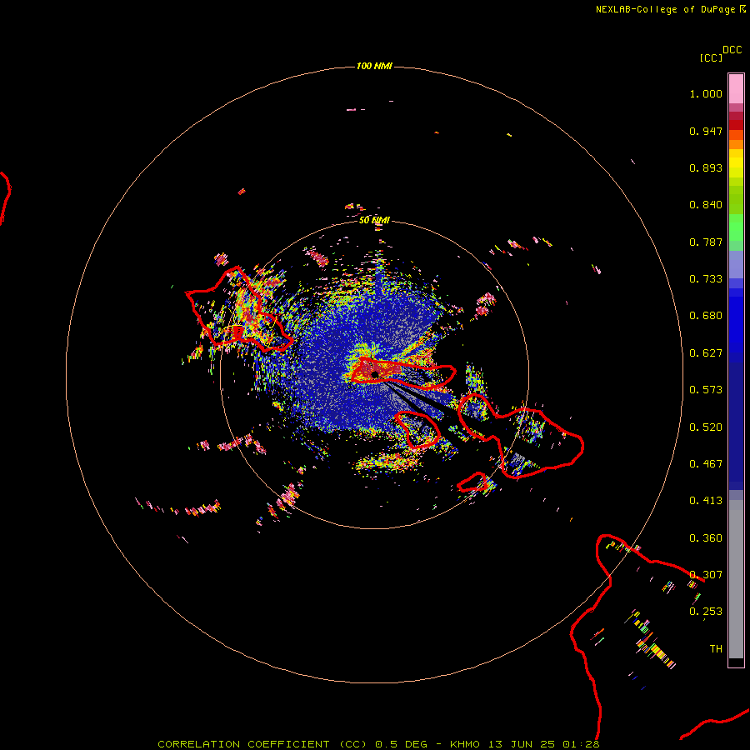Viewport: 750px width, 750px height.
Task: Click the 0.520 legend value
Action: (x=706, y=427)
